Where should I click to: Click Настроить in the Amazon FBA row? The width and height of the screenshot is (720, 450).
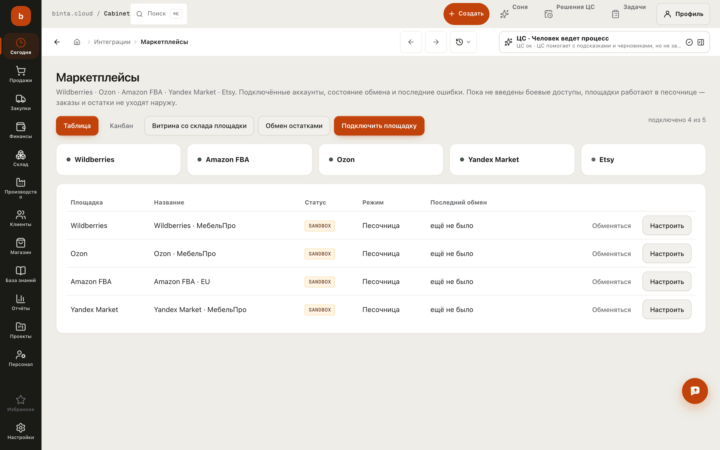tap(667, 281)
